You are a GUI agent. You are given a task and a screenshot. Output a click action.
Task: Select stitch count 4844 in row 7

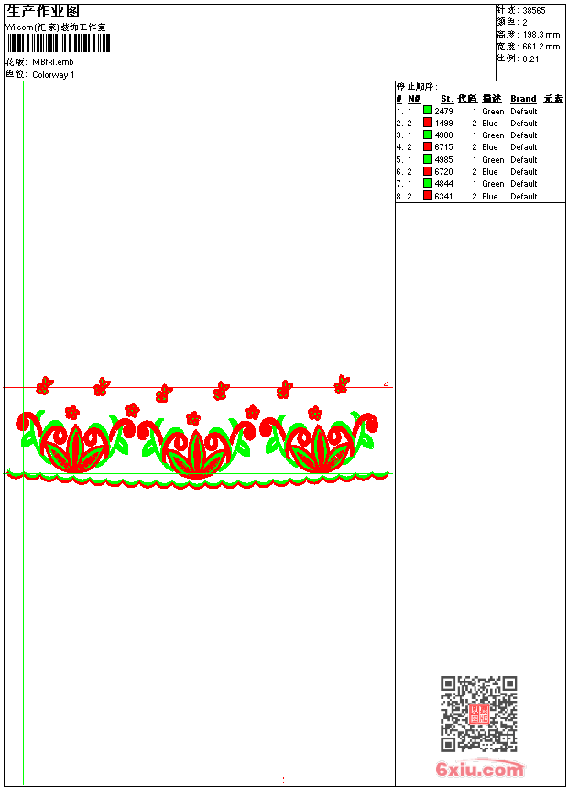point(443,184)
